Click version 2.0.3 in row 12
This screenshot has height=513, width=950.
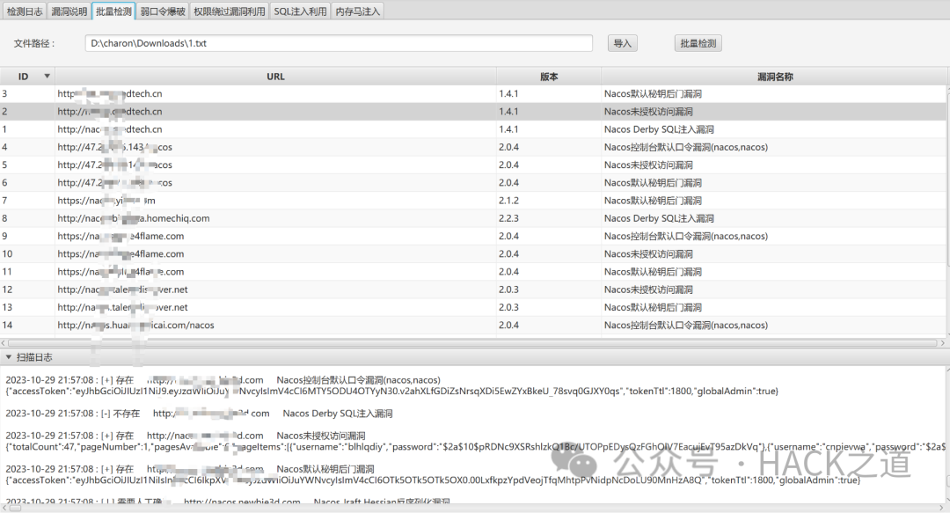509,289
